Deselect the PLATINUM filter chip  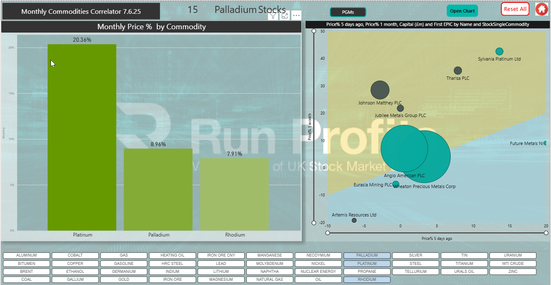[367, 264]
